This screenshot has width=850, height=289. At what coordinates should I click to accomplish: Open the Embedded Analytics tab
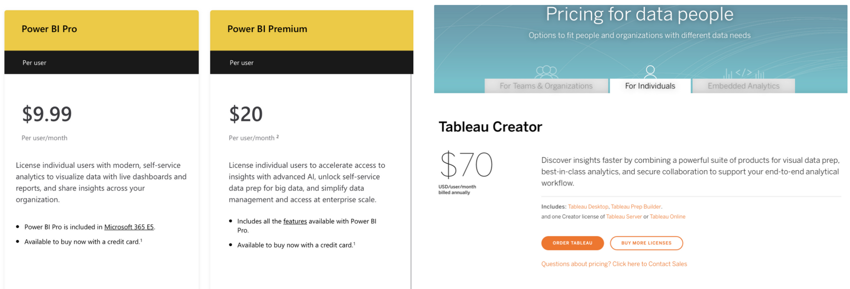coord(743,86)
